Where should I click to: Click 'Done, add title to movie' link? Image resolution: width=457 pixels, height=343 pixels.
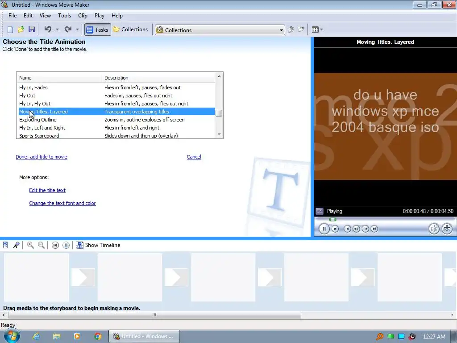(42, 157)
